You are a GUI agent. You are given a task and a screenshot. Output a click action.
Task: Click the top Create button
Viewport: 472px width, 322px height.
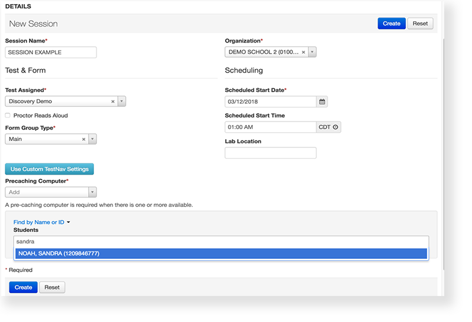point(391,24)
